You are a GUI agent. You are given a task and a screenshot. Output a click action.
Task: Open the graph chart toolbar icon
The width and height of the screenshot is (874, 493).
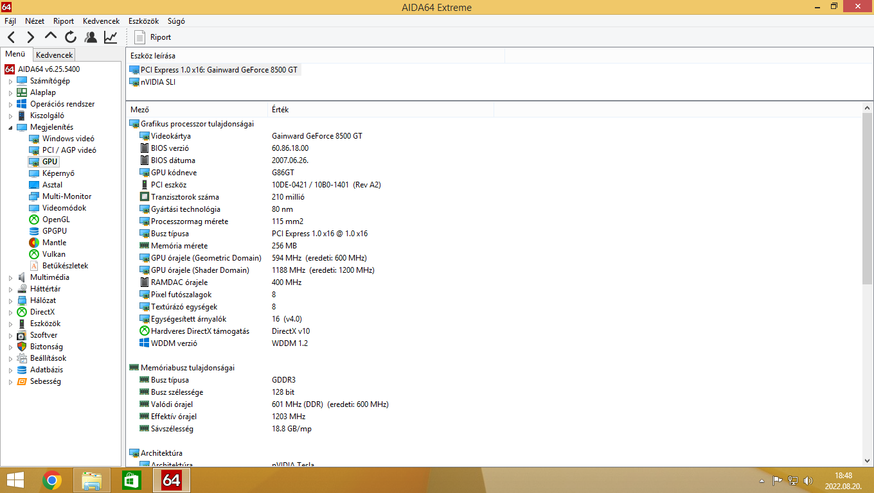pos(111,37)
